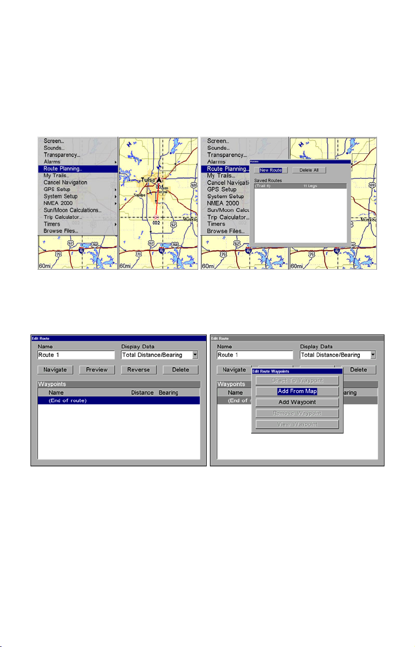This screenshot has width=415, height=647.
Task: Select the (Trail 6) saved route entry
Action: click(x=300, y=186)
